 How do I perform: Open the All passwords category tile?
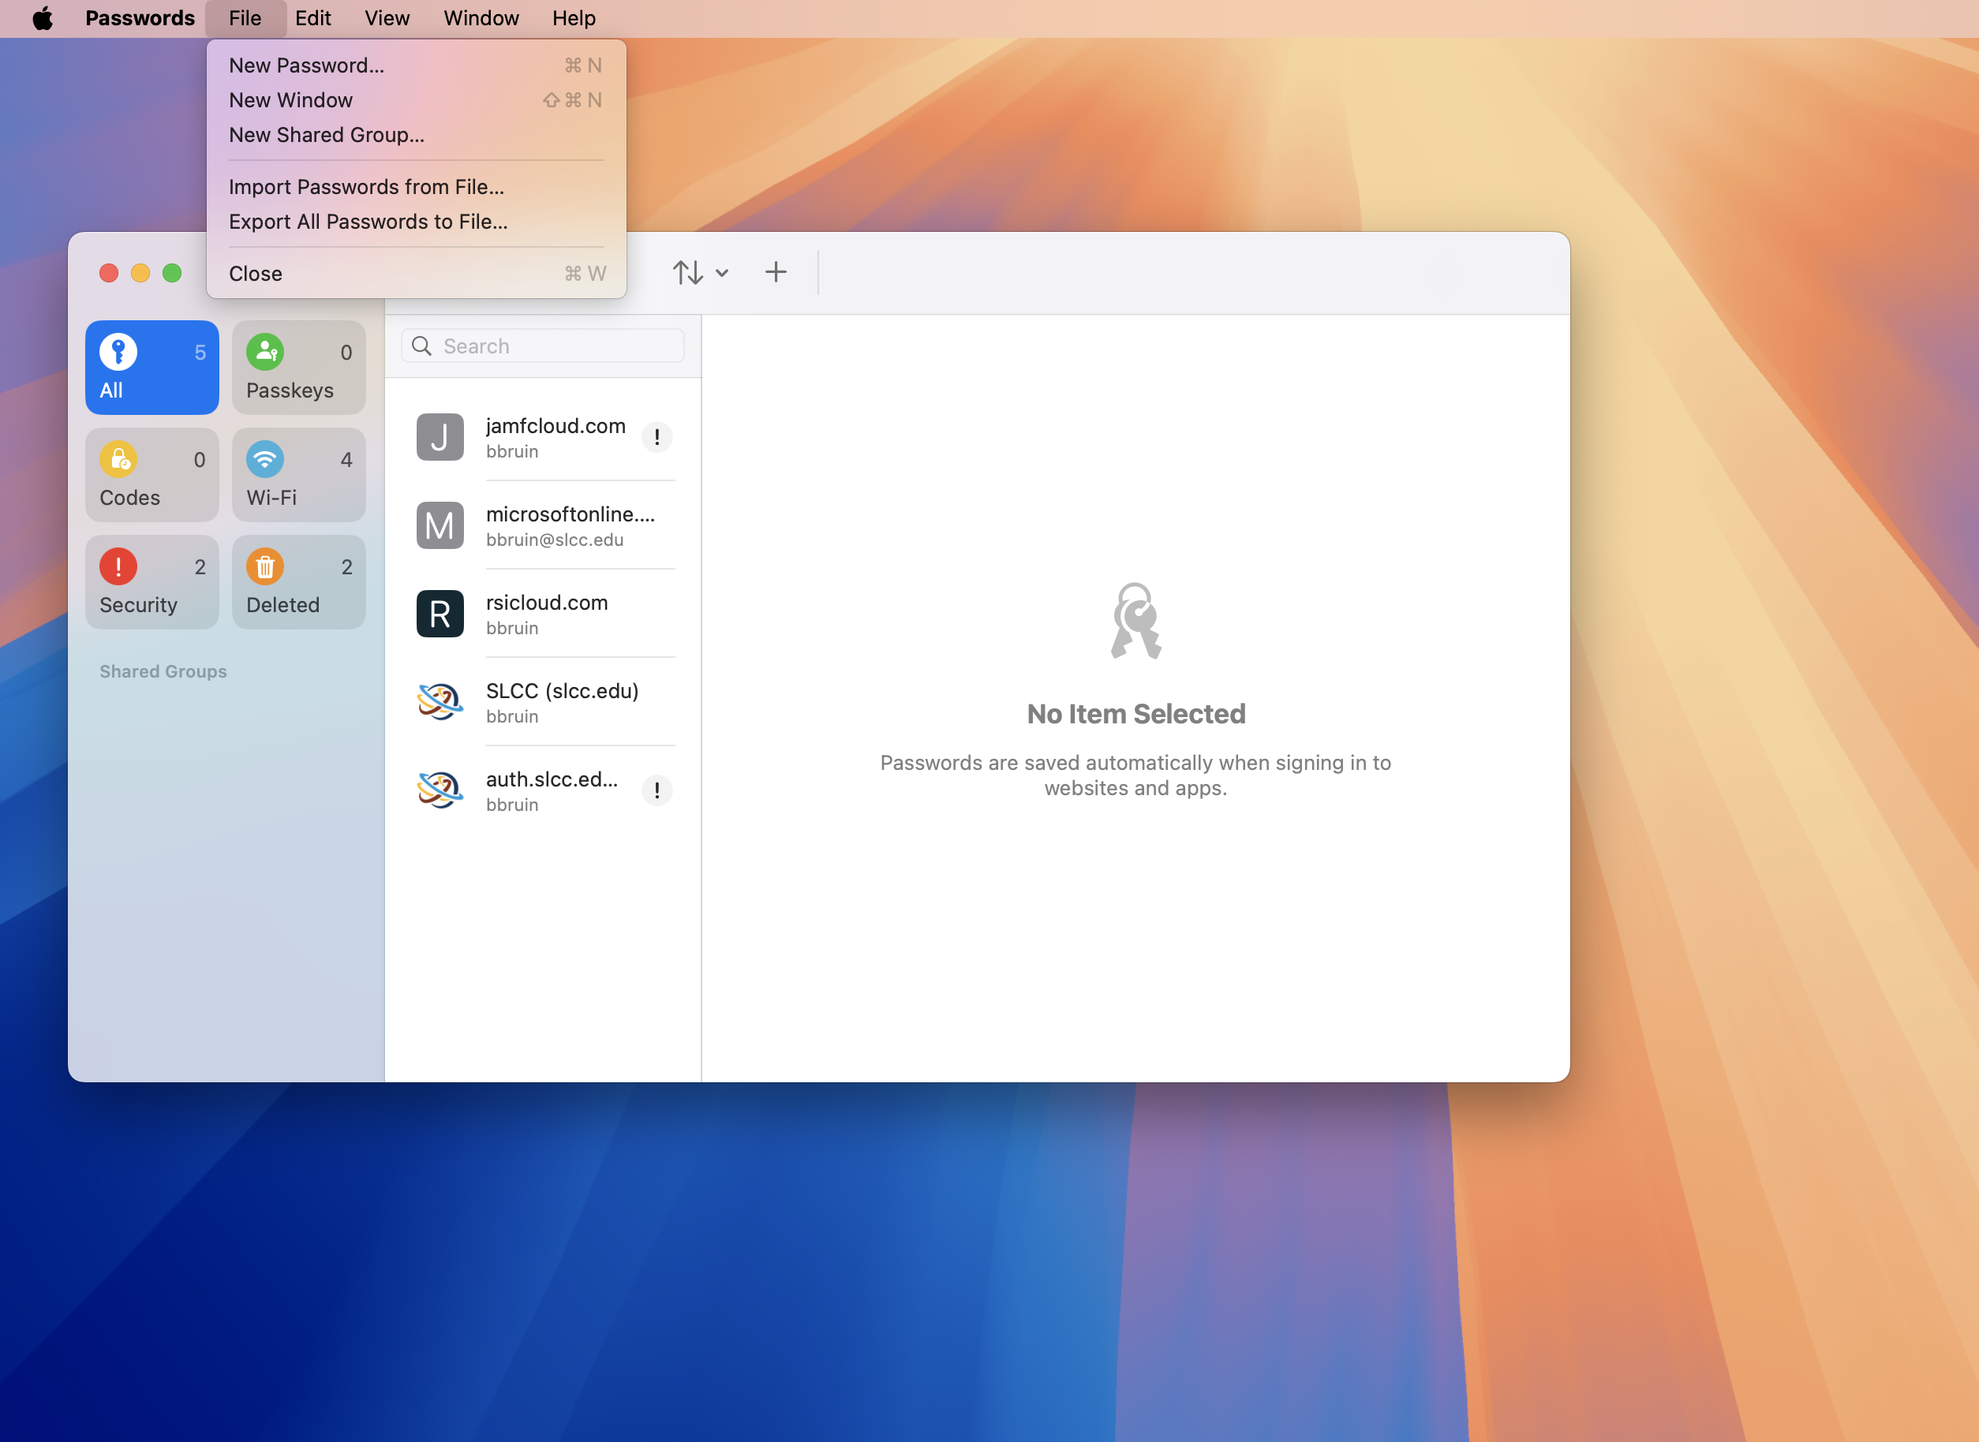click(x=152, y=368)
